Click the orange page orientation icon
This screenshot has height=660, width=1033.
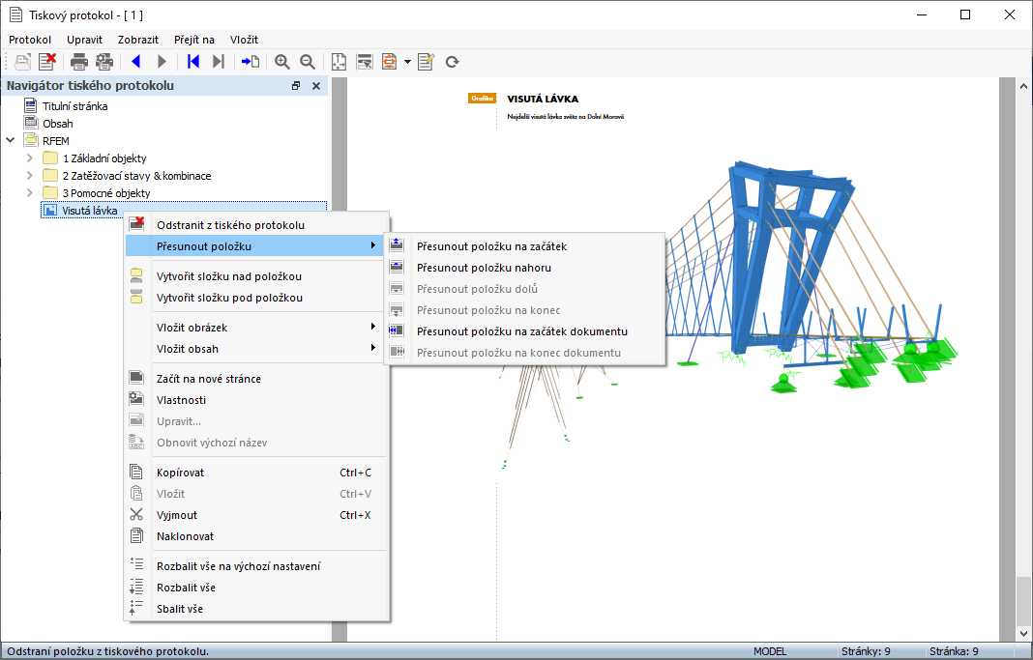pos(390,62)
